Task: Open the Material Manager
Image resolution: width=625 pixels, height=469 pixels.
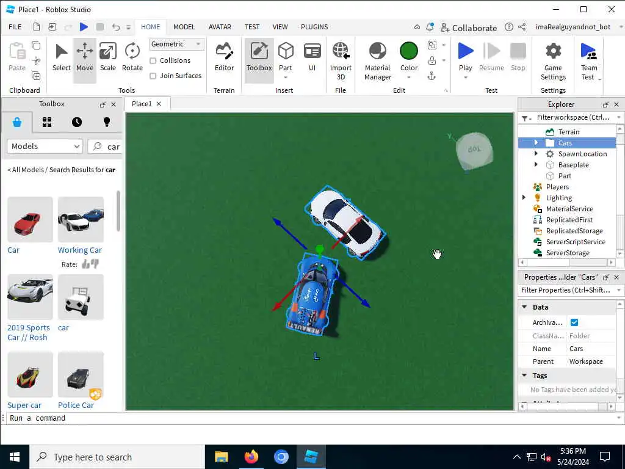Action: tap(377, 61)
